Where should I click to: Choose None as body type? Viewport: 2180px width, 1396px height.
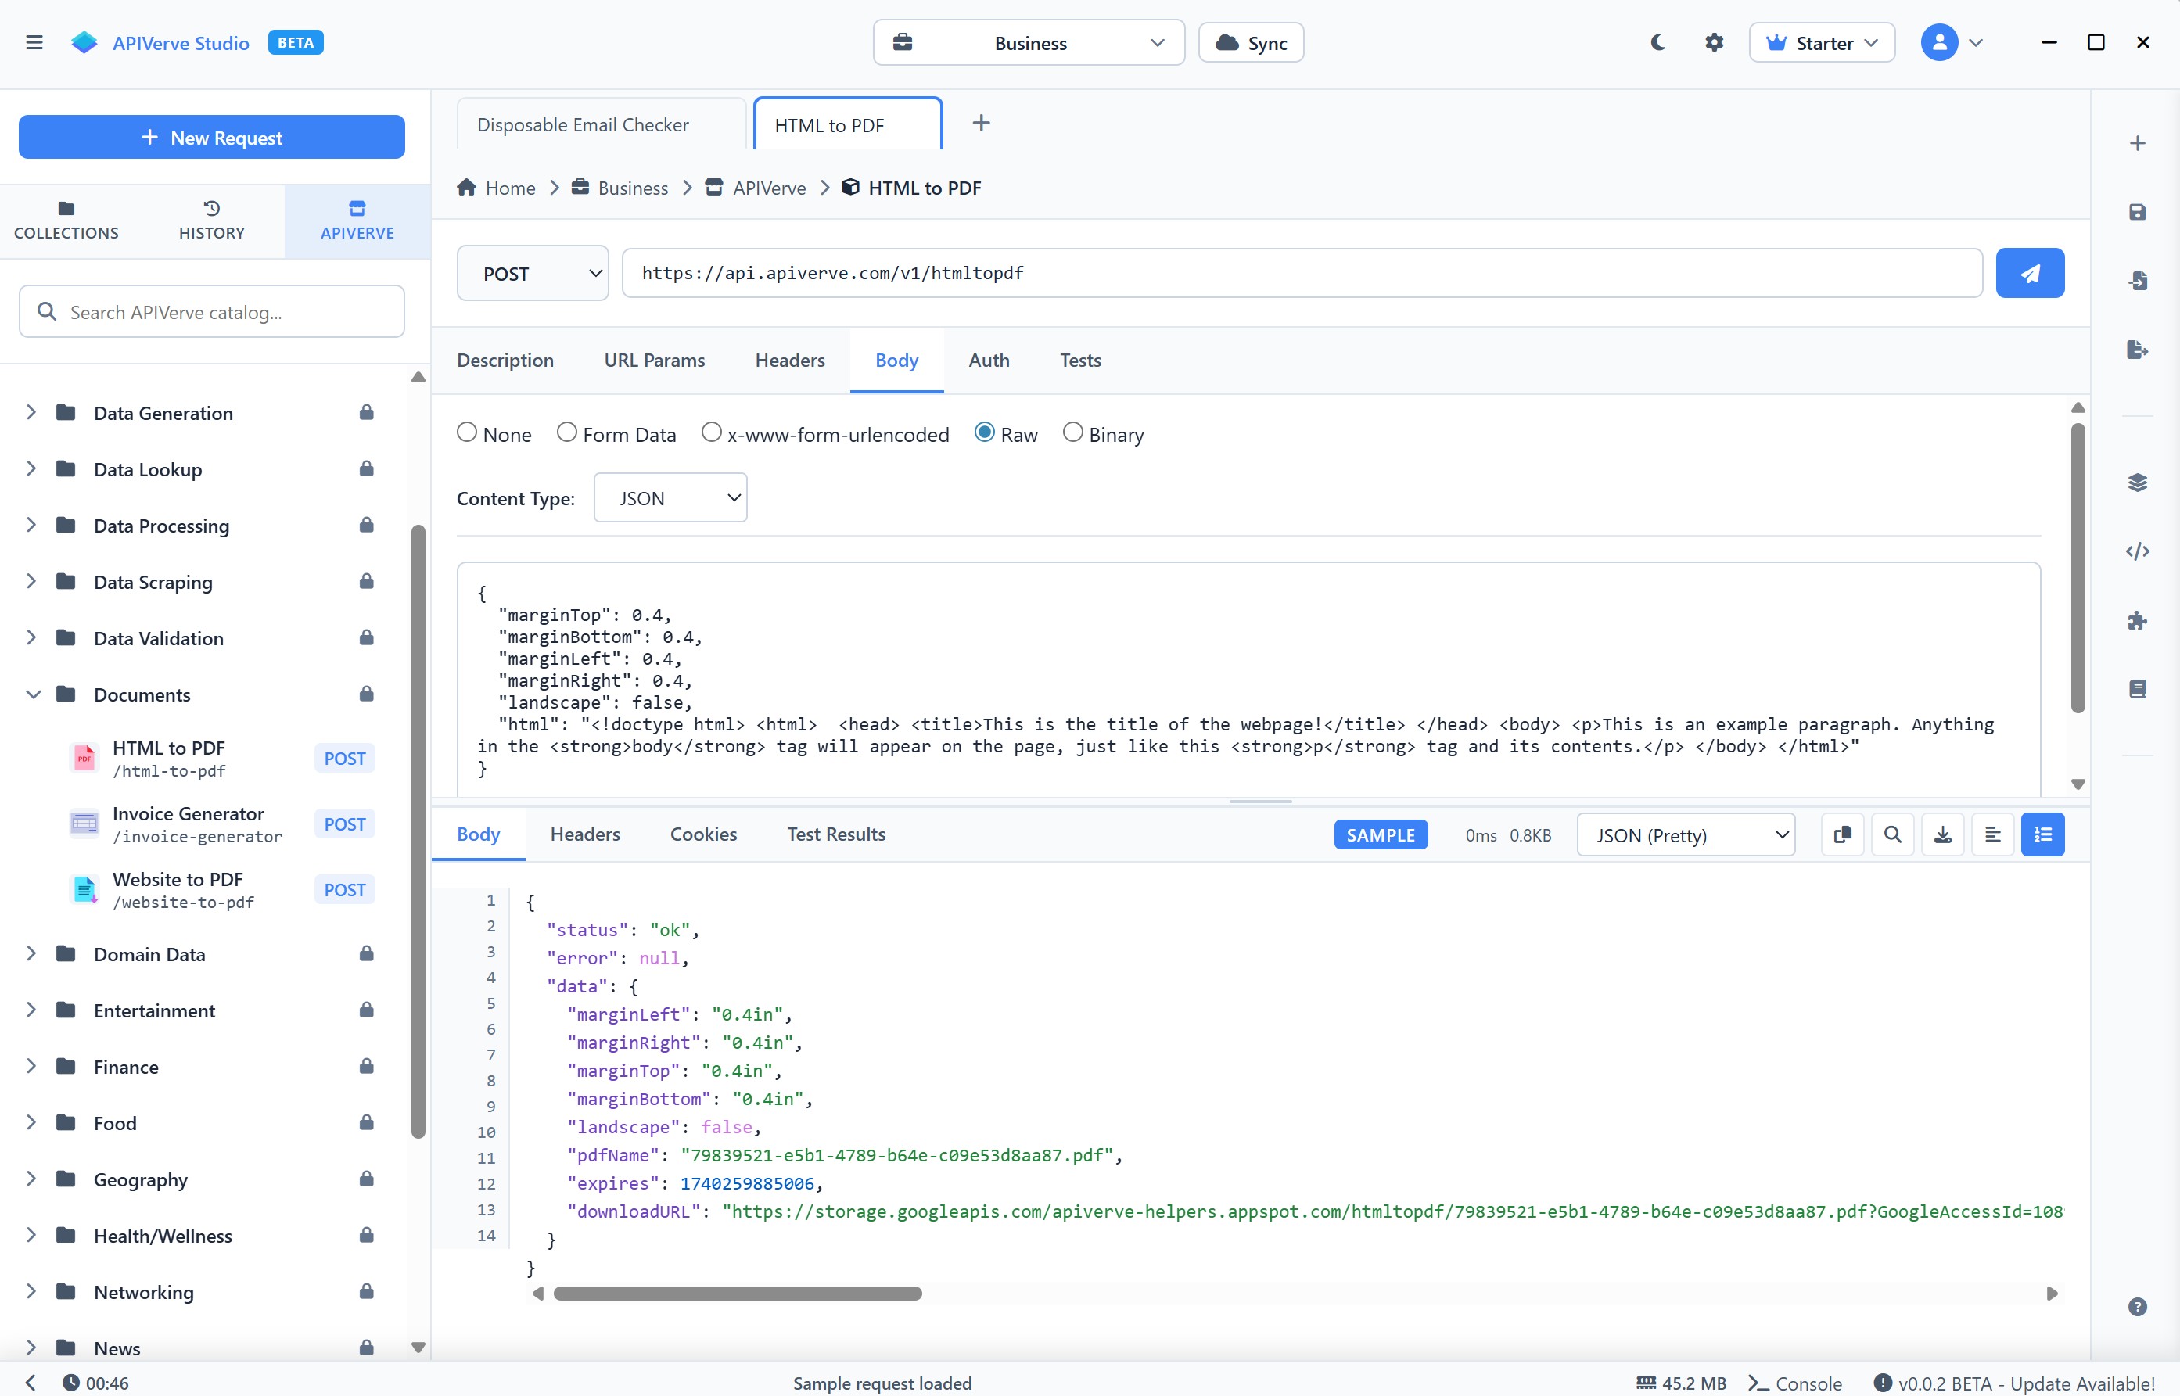pos(467,433)
